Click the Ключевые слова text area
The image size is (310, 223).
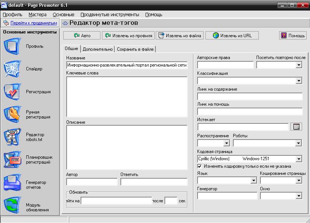[126, 97]
